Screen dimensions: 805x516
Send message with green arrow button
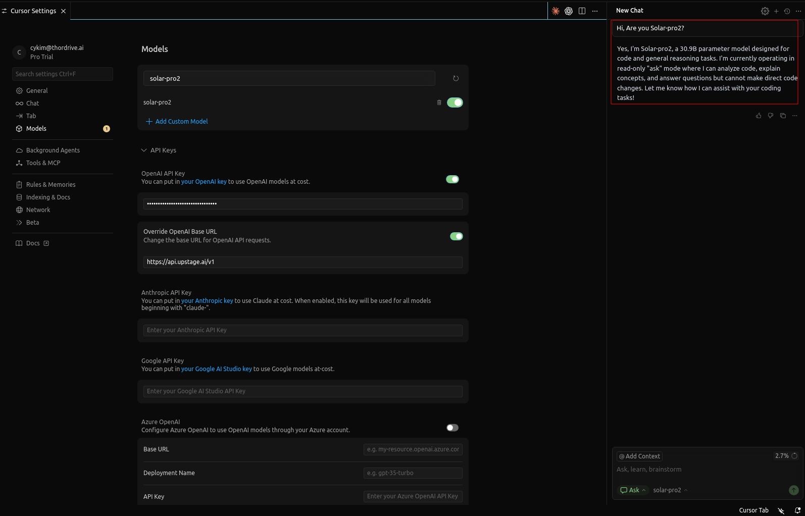click(x=794, y=490)
